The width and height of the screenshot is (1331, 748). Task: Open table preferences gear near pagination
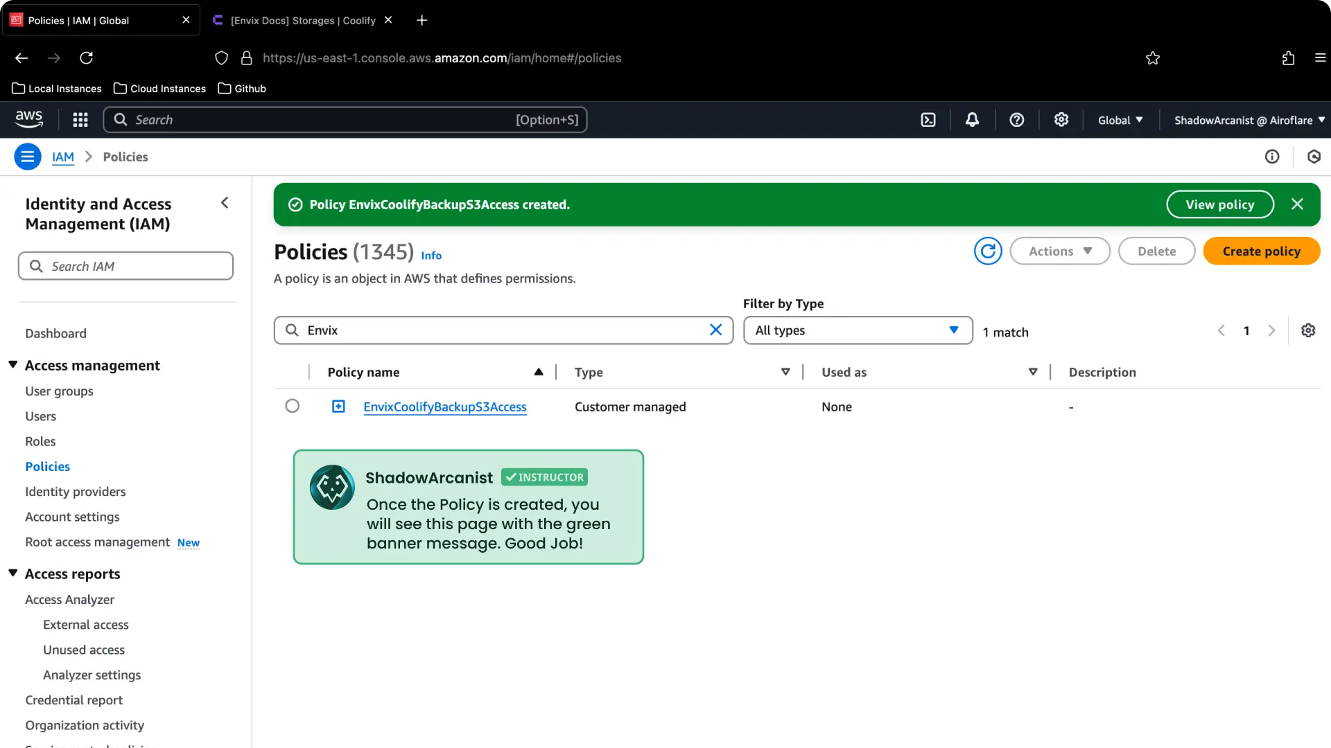pos(1309,330)
